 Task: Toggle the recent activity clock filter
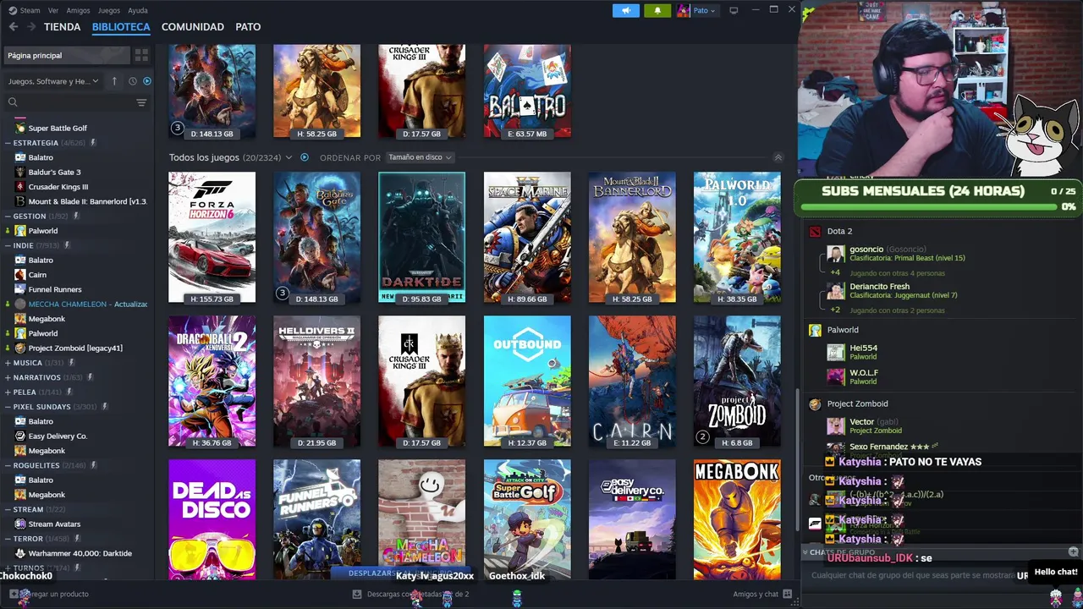[x=132, y=81]
